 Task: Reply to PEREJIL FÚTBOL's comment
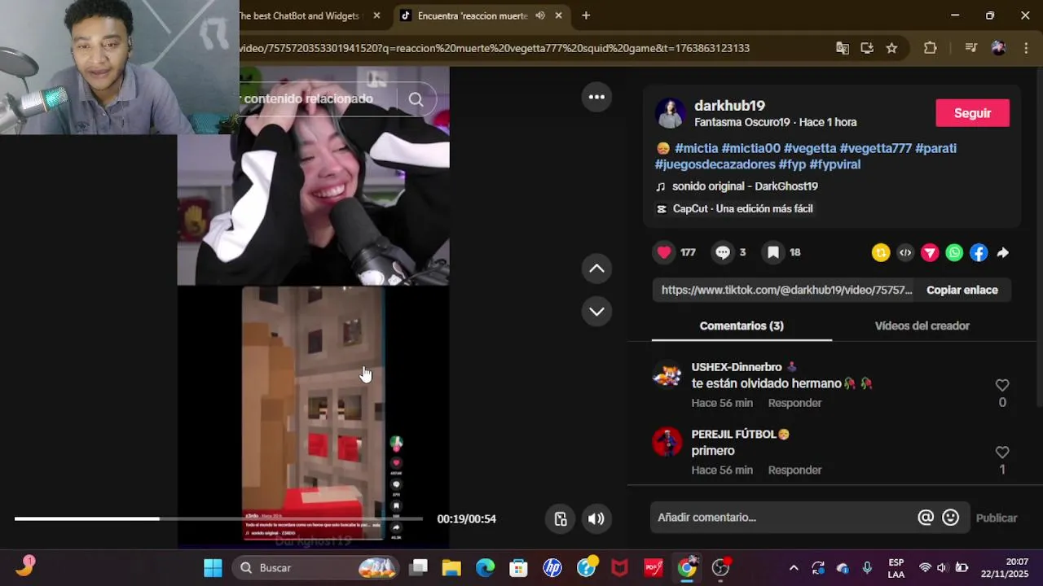point(794,470)
